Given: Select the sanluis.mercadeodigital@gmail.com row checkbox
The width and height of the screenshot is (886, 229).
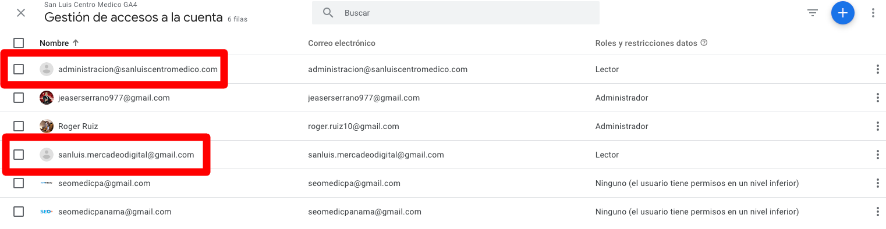Looking at the screenshot, I should coord(19,155).
